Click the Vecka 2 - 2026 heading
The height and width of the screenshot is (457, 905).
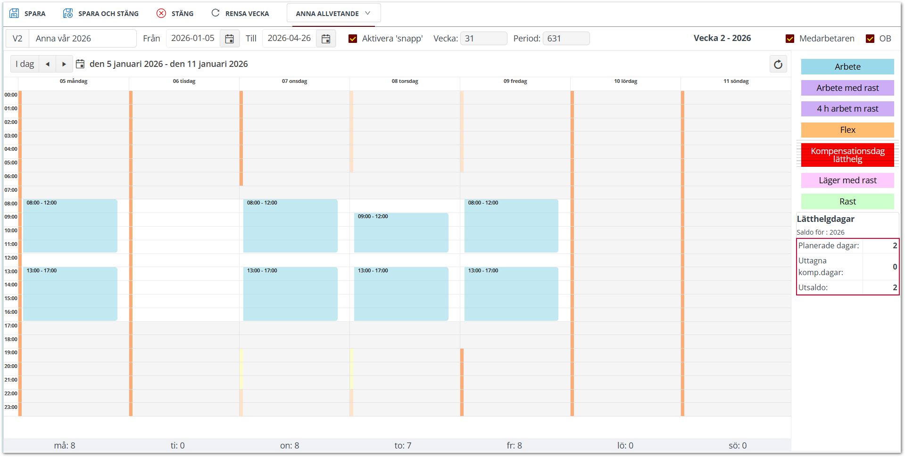(x=722, y=38)
